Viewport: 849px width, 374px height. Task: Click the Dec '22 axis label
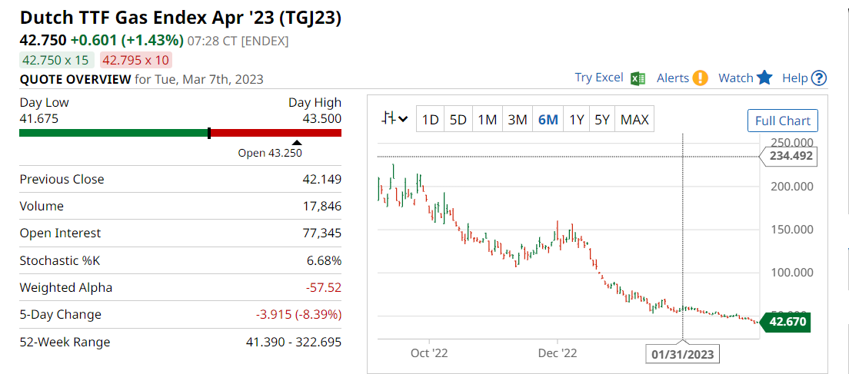tap(558, 353)
